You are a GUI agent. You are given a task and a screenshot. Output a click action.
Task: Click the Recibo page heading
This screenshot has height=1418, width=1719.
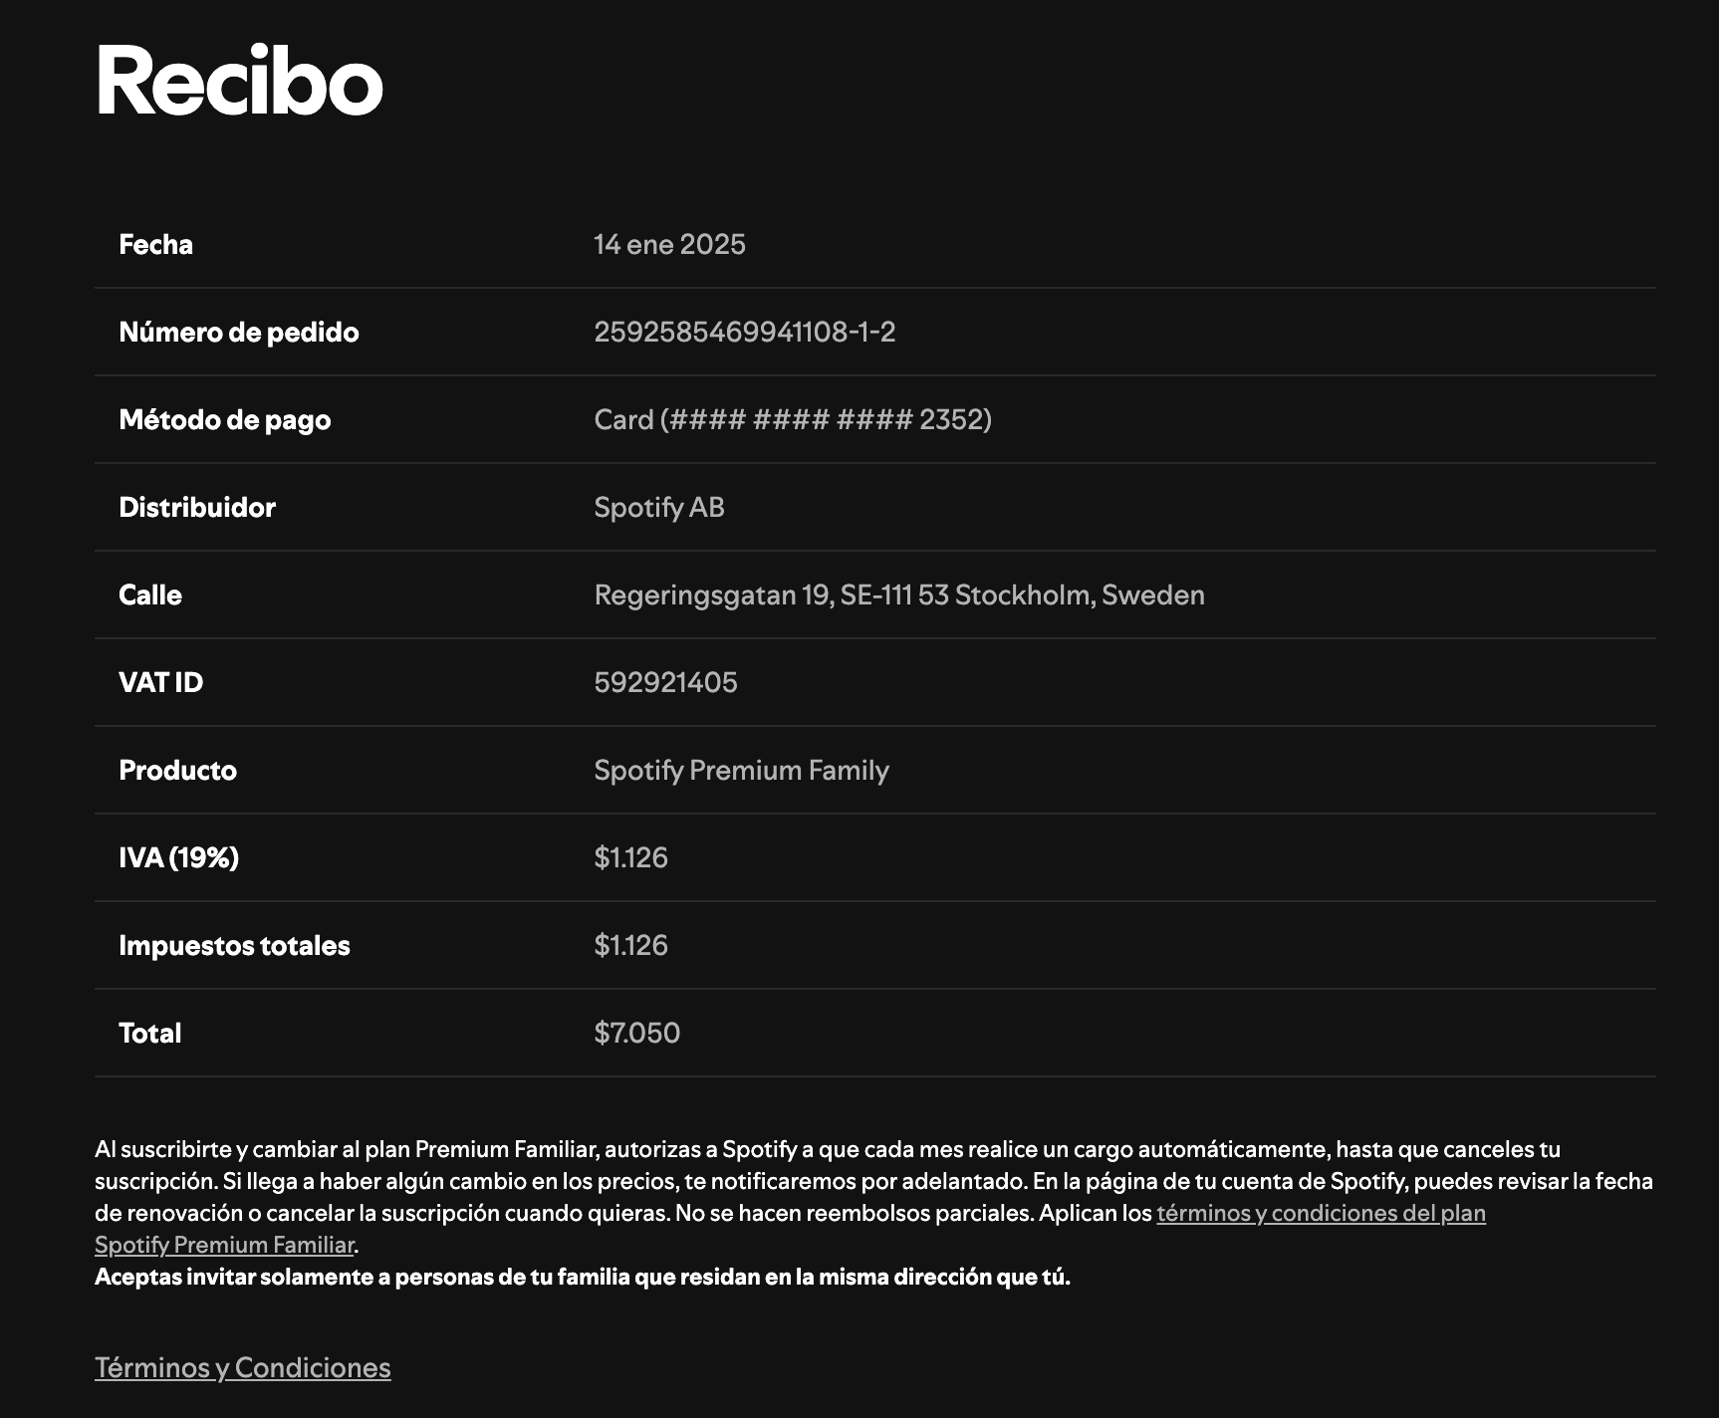pos(239,81)
